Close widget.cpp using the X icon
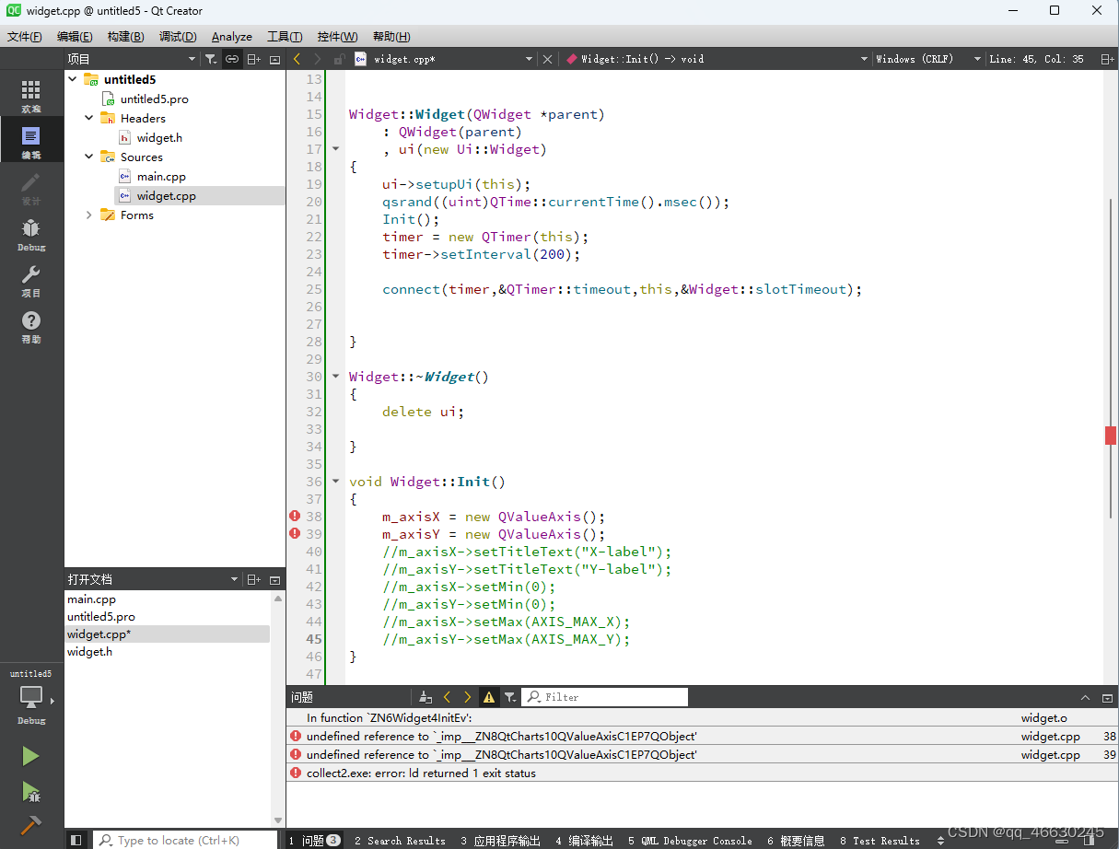 pyautogui.click(x=547, y=58)
